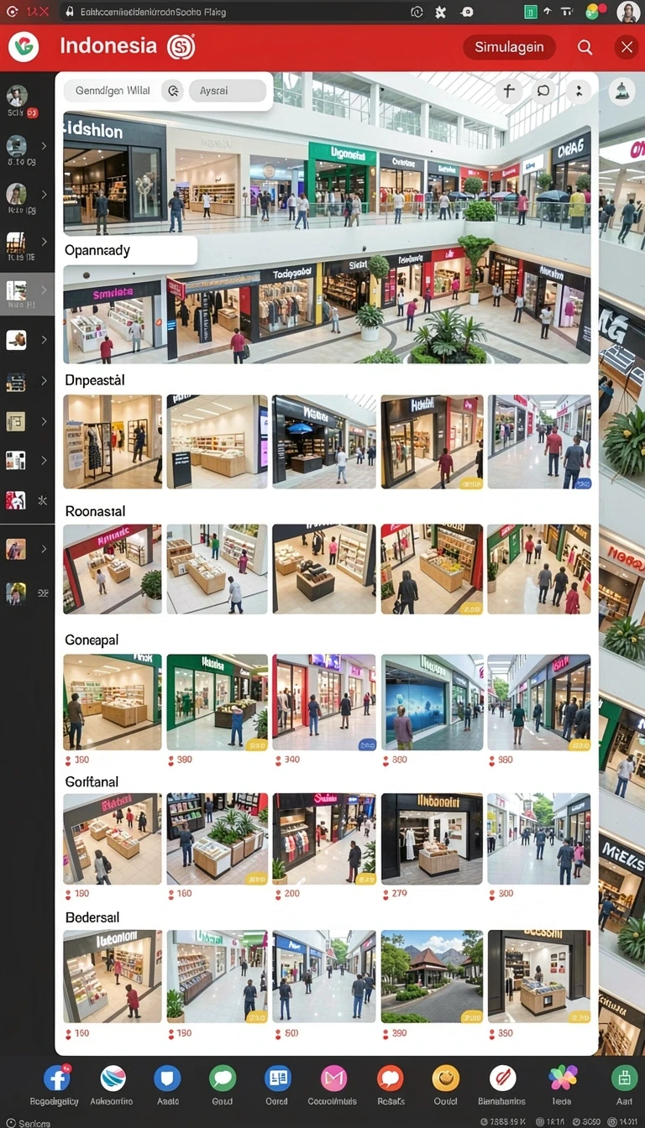
Task: Open the vertical dots menu in panel toolbar
Action: coord(578,91)
